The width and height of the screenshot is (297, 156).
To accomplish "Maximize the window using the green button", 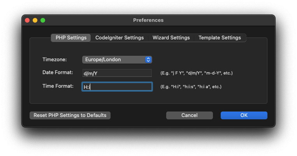I will [x=43, y=20].
